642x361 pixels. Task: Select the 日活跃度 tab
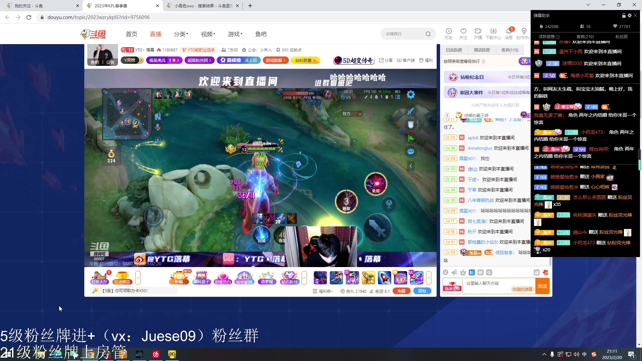(x=454, y=50)
